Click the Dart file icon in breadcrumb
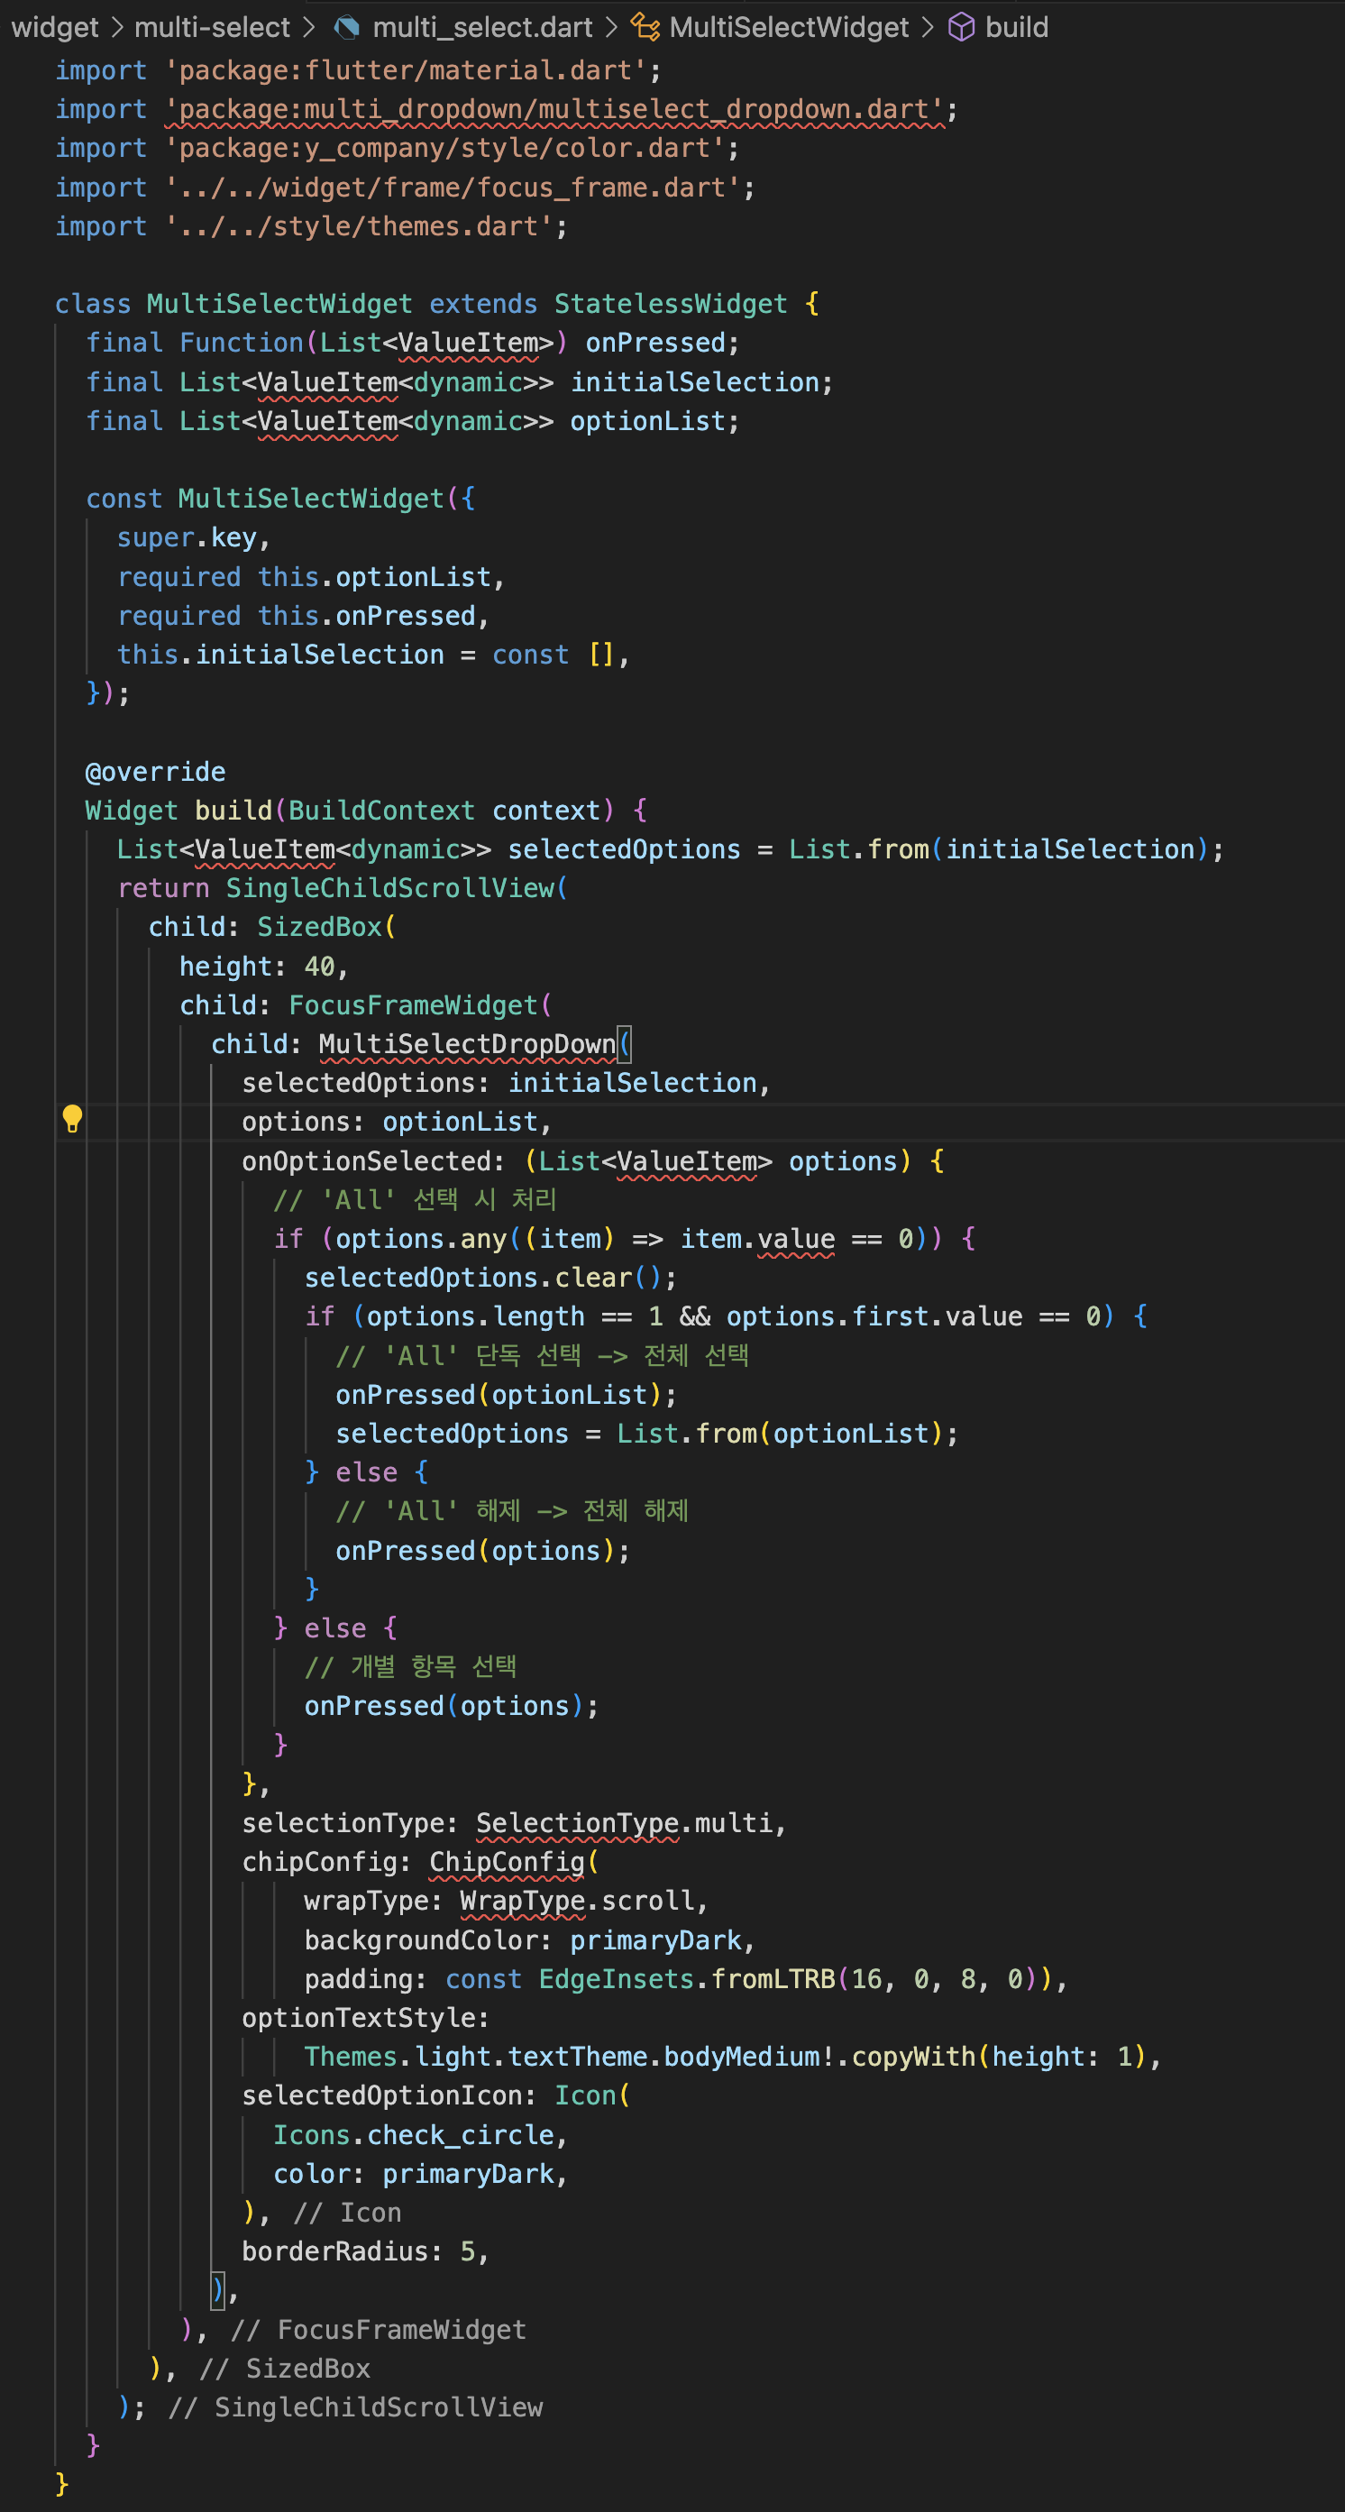Image resolution: width=1345 pixels, height=2512 pixels. pos(346,27)
